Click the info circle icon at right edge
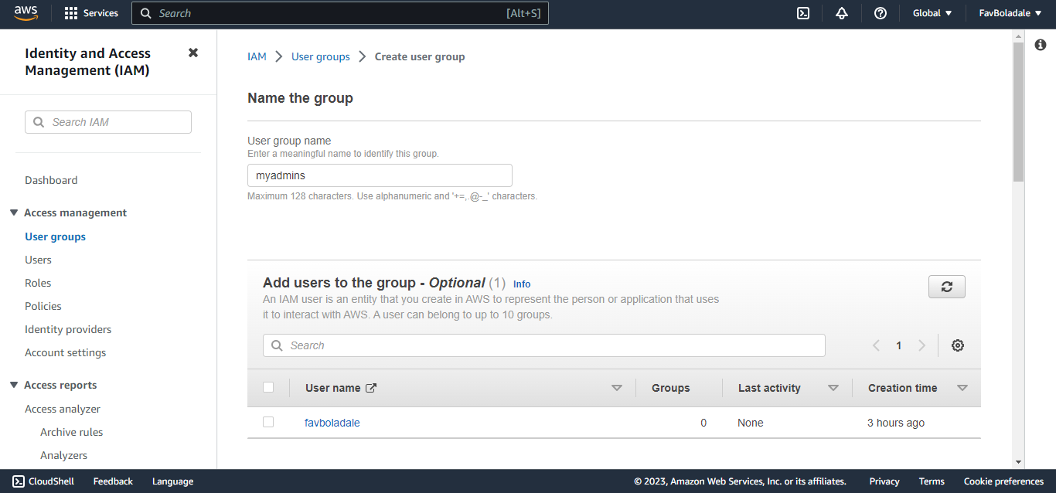This screenshot has width=1056, height=493. coord(1041,46)
